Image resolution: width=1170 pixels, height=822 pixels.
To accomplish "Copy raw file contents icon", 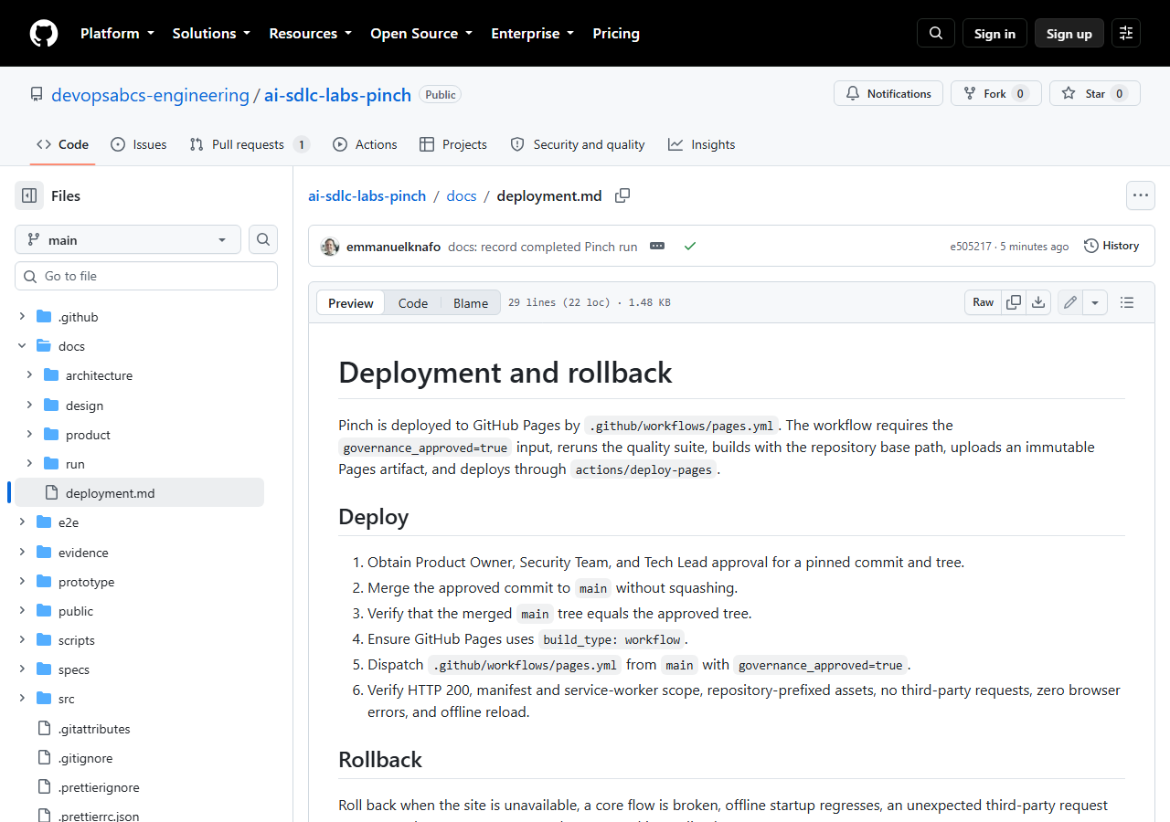I will point(1014,302).
